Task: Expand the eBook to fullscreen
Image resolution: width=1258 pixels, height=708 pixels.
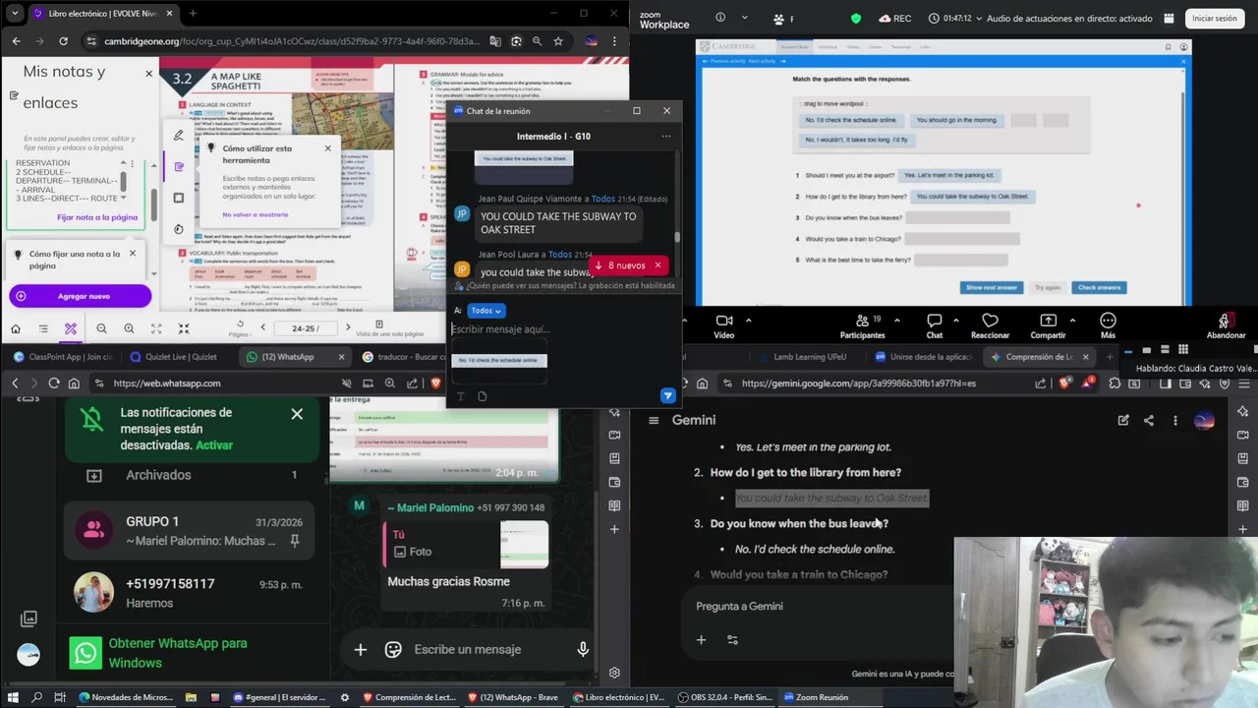Action: tap(156, 328)
